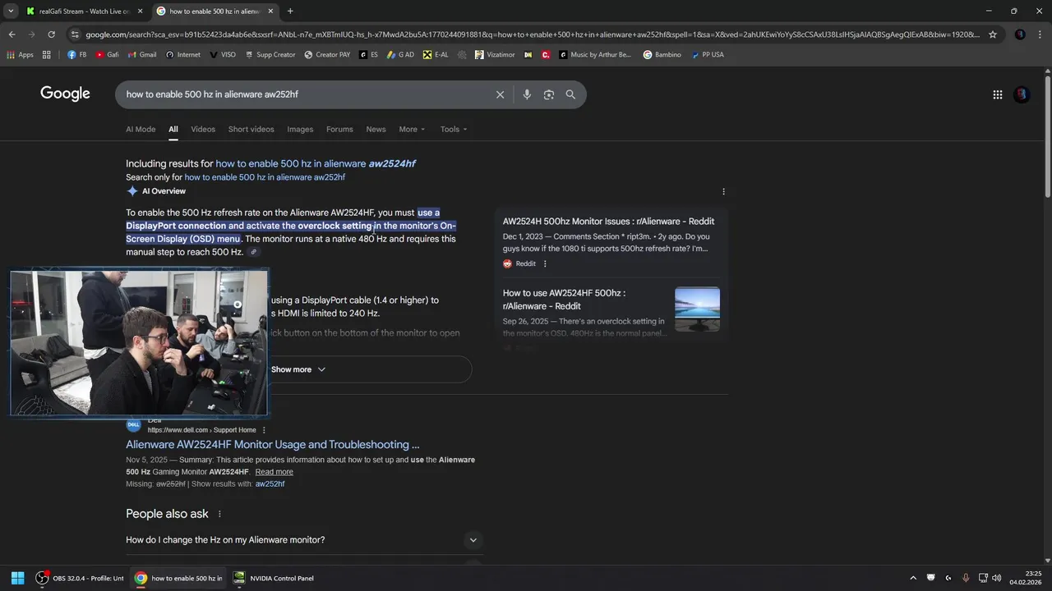Viewport: 1052px width, 591px height.
Task: Switch to OBS in the taskbar
Action: 80,578
